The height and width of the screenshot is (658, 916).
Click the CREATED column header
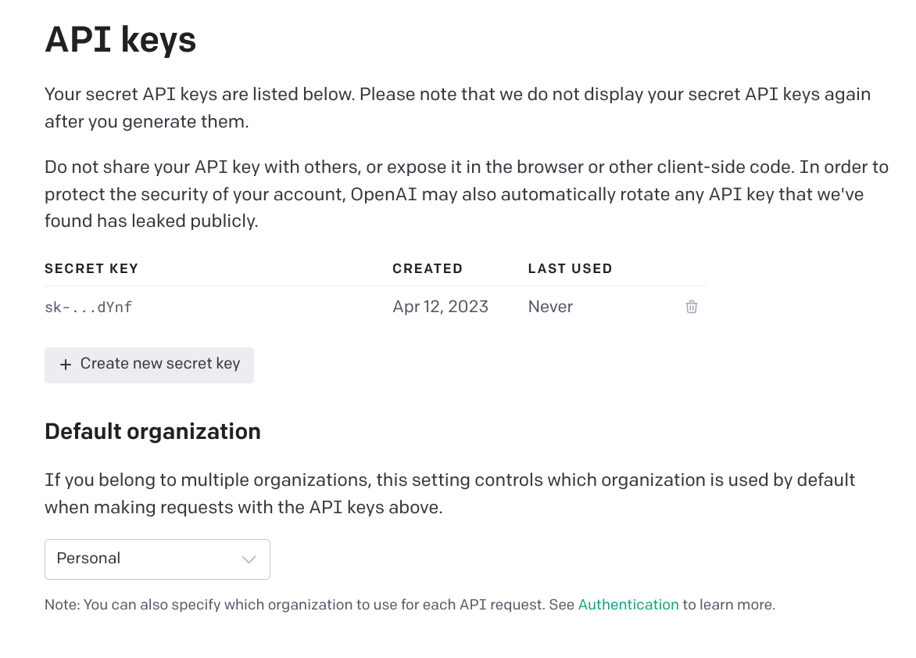click(x=428, y=268)
